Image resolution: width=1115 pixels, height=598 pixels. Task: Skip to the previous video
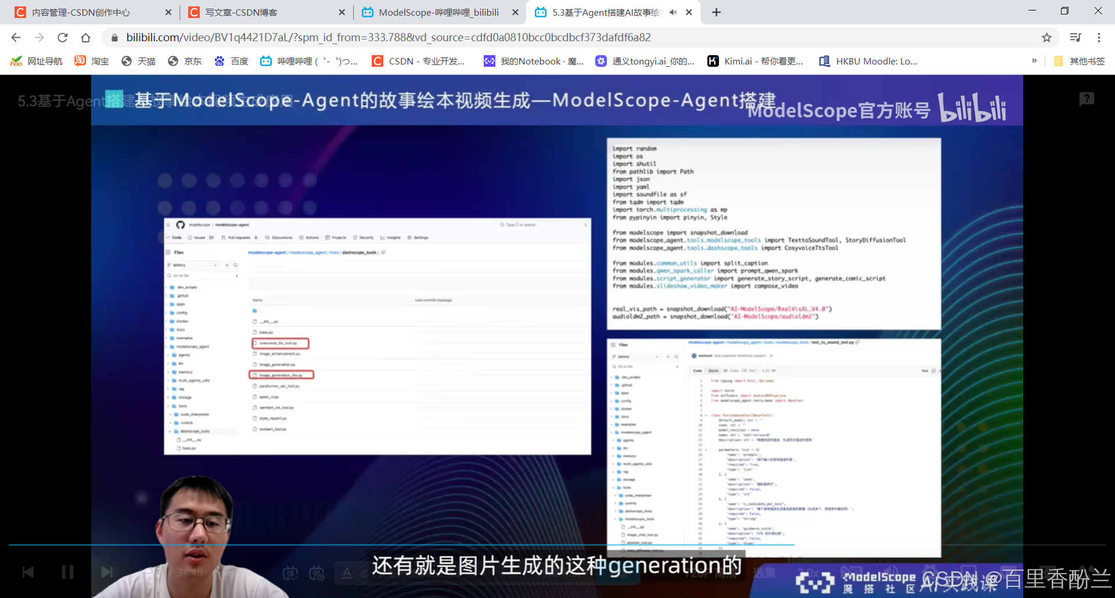28,572
